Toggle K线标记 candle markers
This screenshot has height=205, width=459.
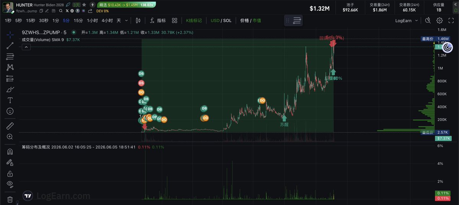[194, 21]
